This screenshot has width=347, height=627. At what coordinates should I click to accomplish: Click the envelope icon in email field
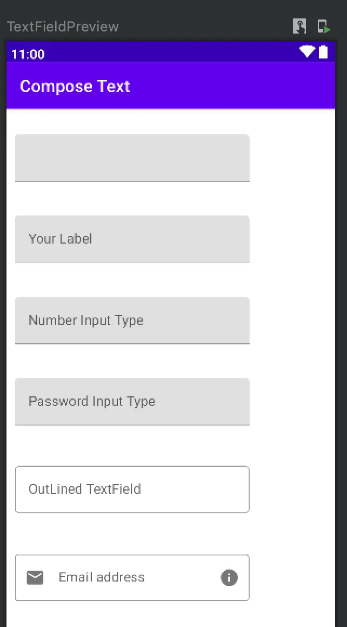pyautogui.click(x=35, y=578)
